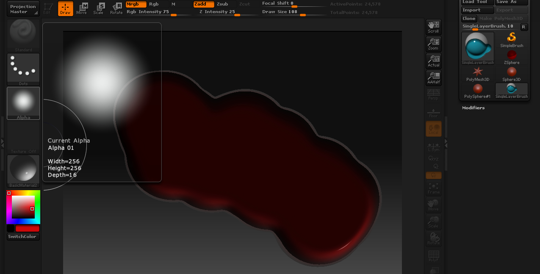Open the Projection Master dialog
540x274 pixels.
click(23, 8)
